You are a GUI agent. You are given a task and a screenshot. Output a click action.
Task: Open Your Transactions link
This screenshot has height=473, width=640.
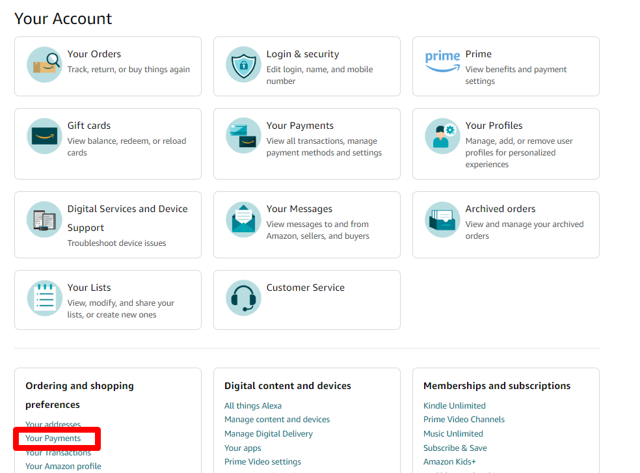(x=58, y=453)
